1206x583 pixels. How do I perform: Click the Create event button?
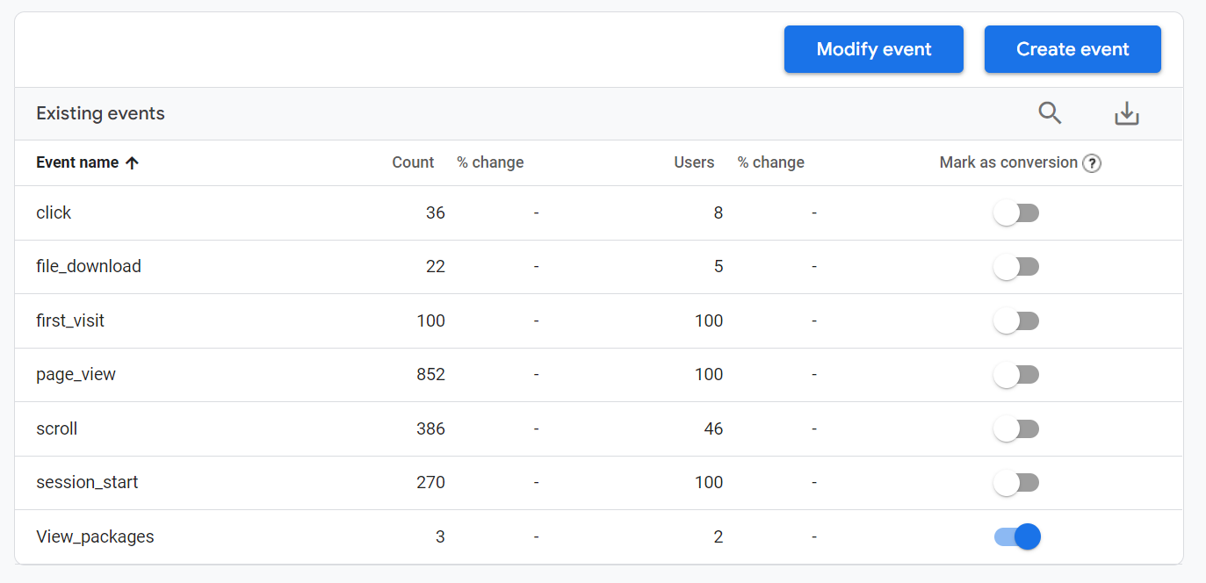click(1072, 49)
